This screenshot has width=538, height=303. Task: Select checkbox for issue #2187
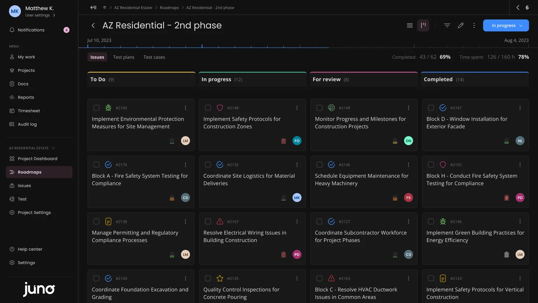[431, 108]
